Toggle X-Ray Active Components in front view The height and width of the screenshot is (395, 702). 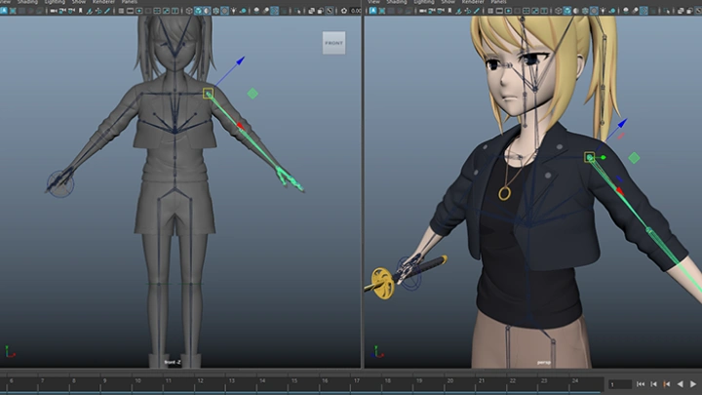pyautogui.click(x=320, y=11)
